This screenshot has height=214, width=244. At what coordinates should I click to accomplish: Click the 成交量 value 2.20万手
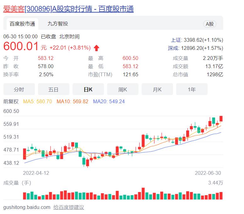(x=213, y=58)
